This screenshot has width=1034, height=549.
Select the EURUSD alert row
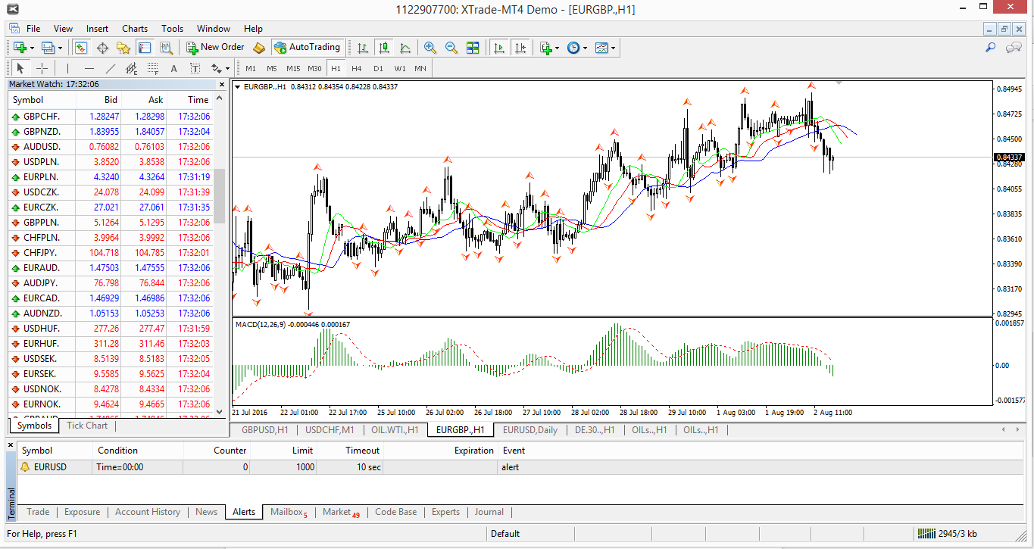point(50,467)
